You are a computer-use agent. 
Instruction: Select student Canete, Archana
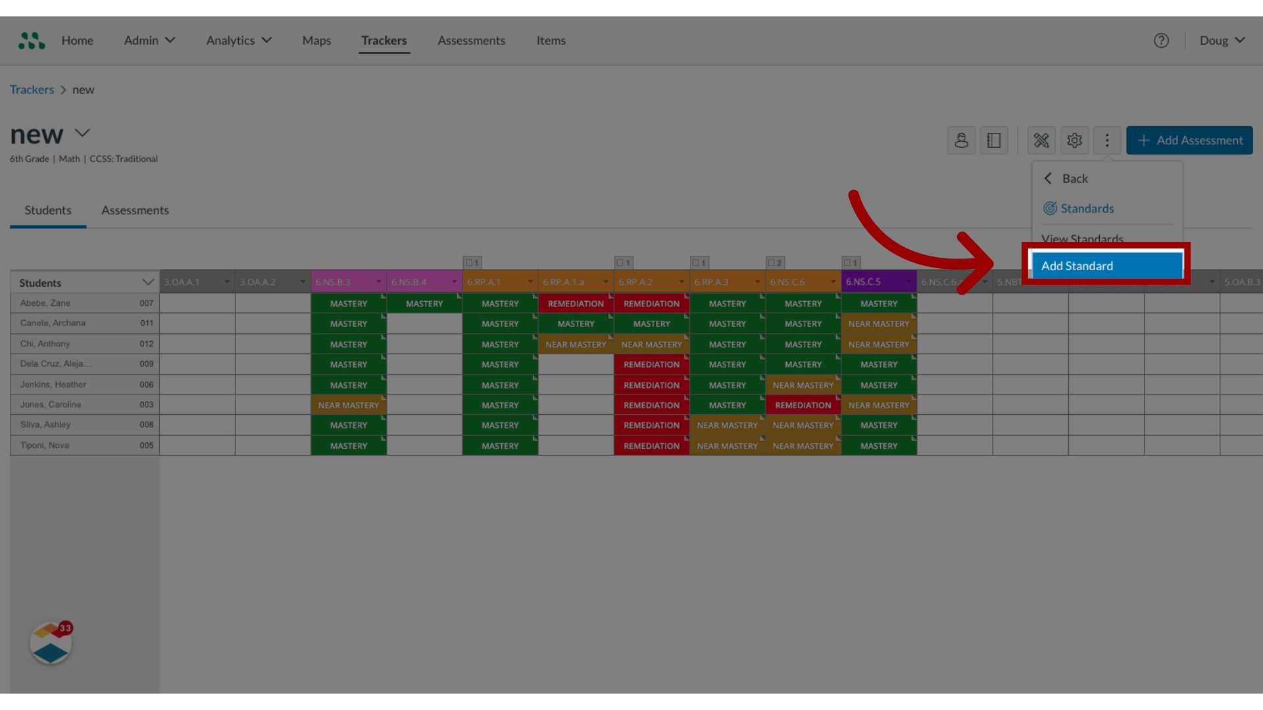click(53, 323)
